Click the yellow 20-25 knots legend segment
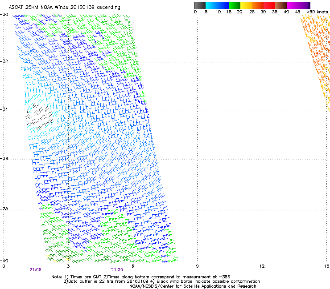The height and width of the screenshot is (289, 330). pos(246,5)
